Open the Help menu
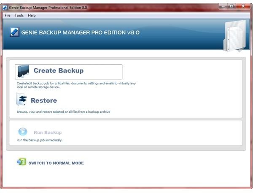 32,15
